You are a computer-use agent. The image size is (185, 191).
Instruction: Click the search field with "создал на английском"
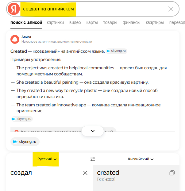(x=92, y=9)
